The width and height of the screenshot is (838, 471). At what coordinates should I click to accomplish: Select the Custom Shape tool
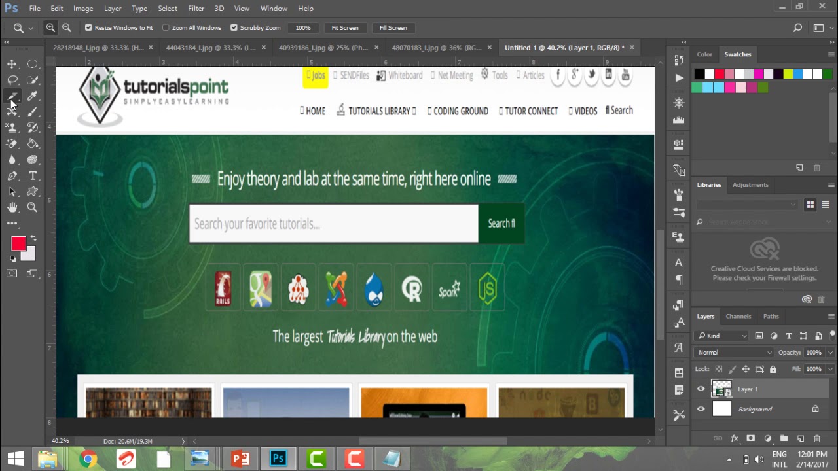pyautogui.click(x=32, y=192)
